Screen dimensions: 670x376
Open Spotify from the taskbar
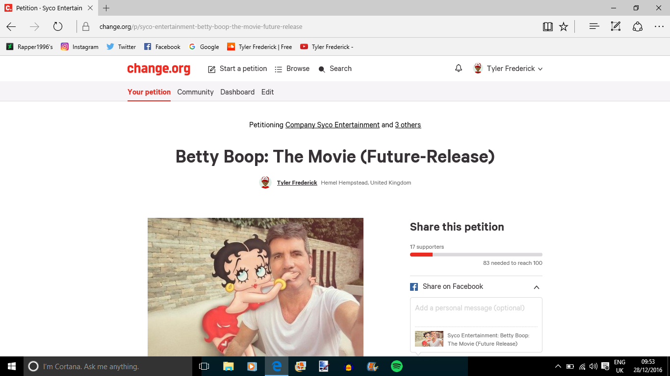click(397, 366)
